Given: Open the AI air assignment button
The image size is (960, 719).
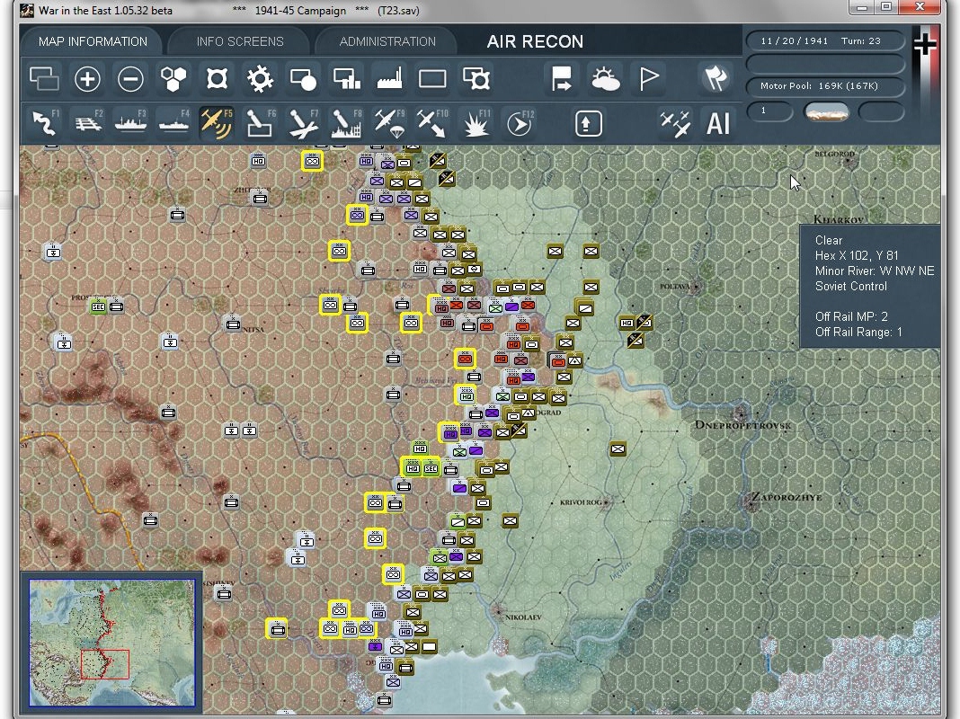Looking at the screenshot, I should click(x=717, y=123).
